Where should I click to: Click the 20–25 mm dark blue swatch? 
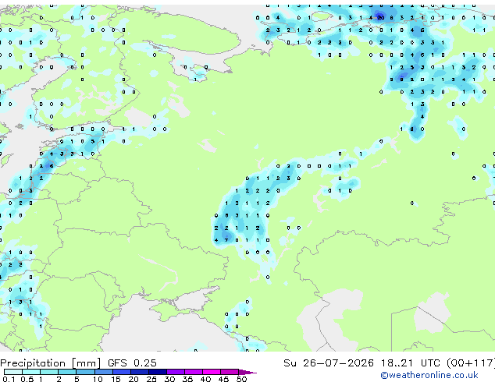pos(139,372)
